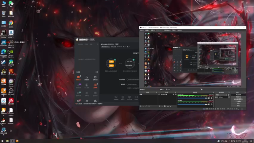Open source properties gear in Sources toolbar
This screenshot has height=143, width=254.
coord(165,106)
